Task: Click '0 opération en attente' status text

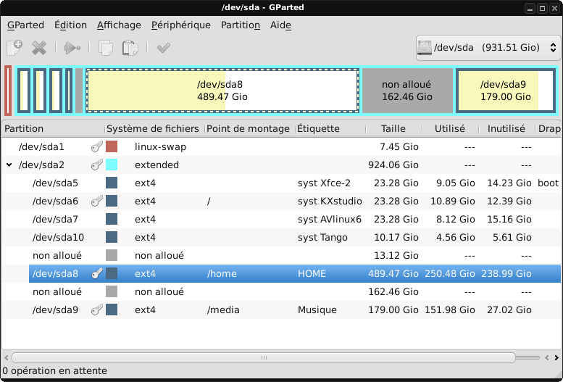Action: [x=55, y=370]
